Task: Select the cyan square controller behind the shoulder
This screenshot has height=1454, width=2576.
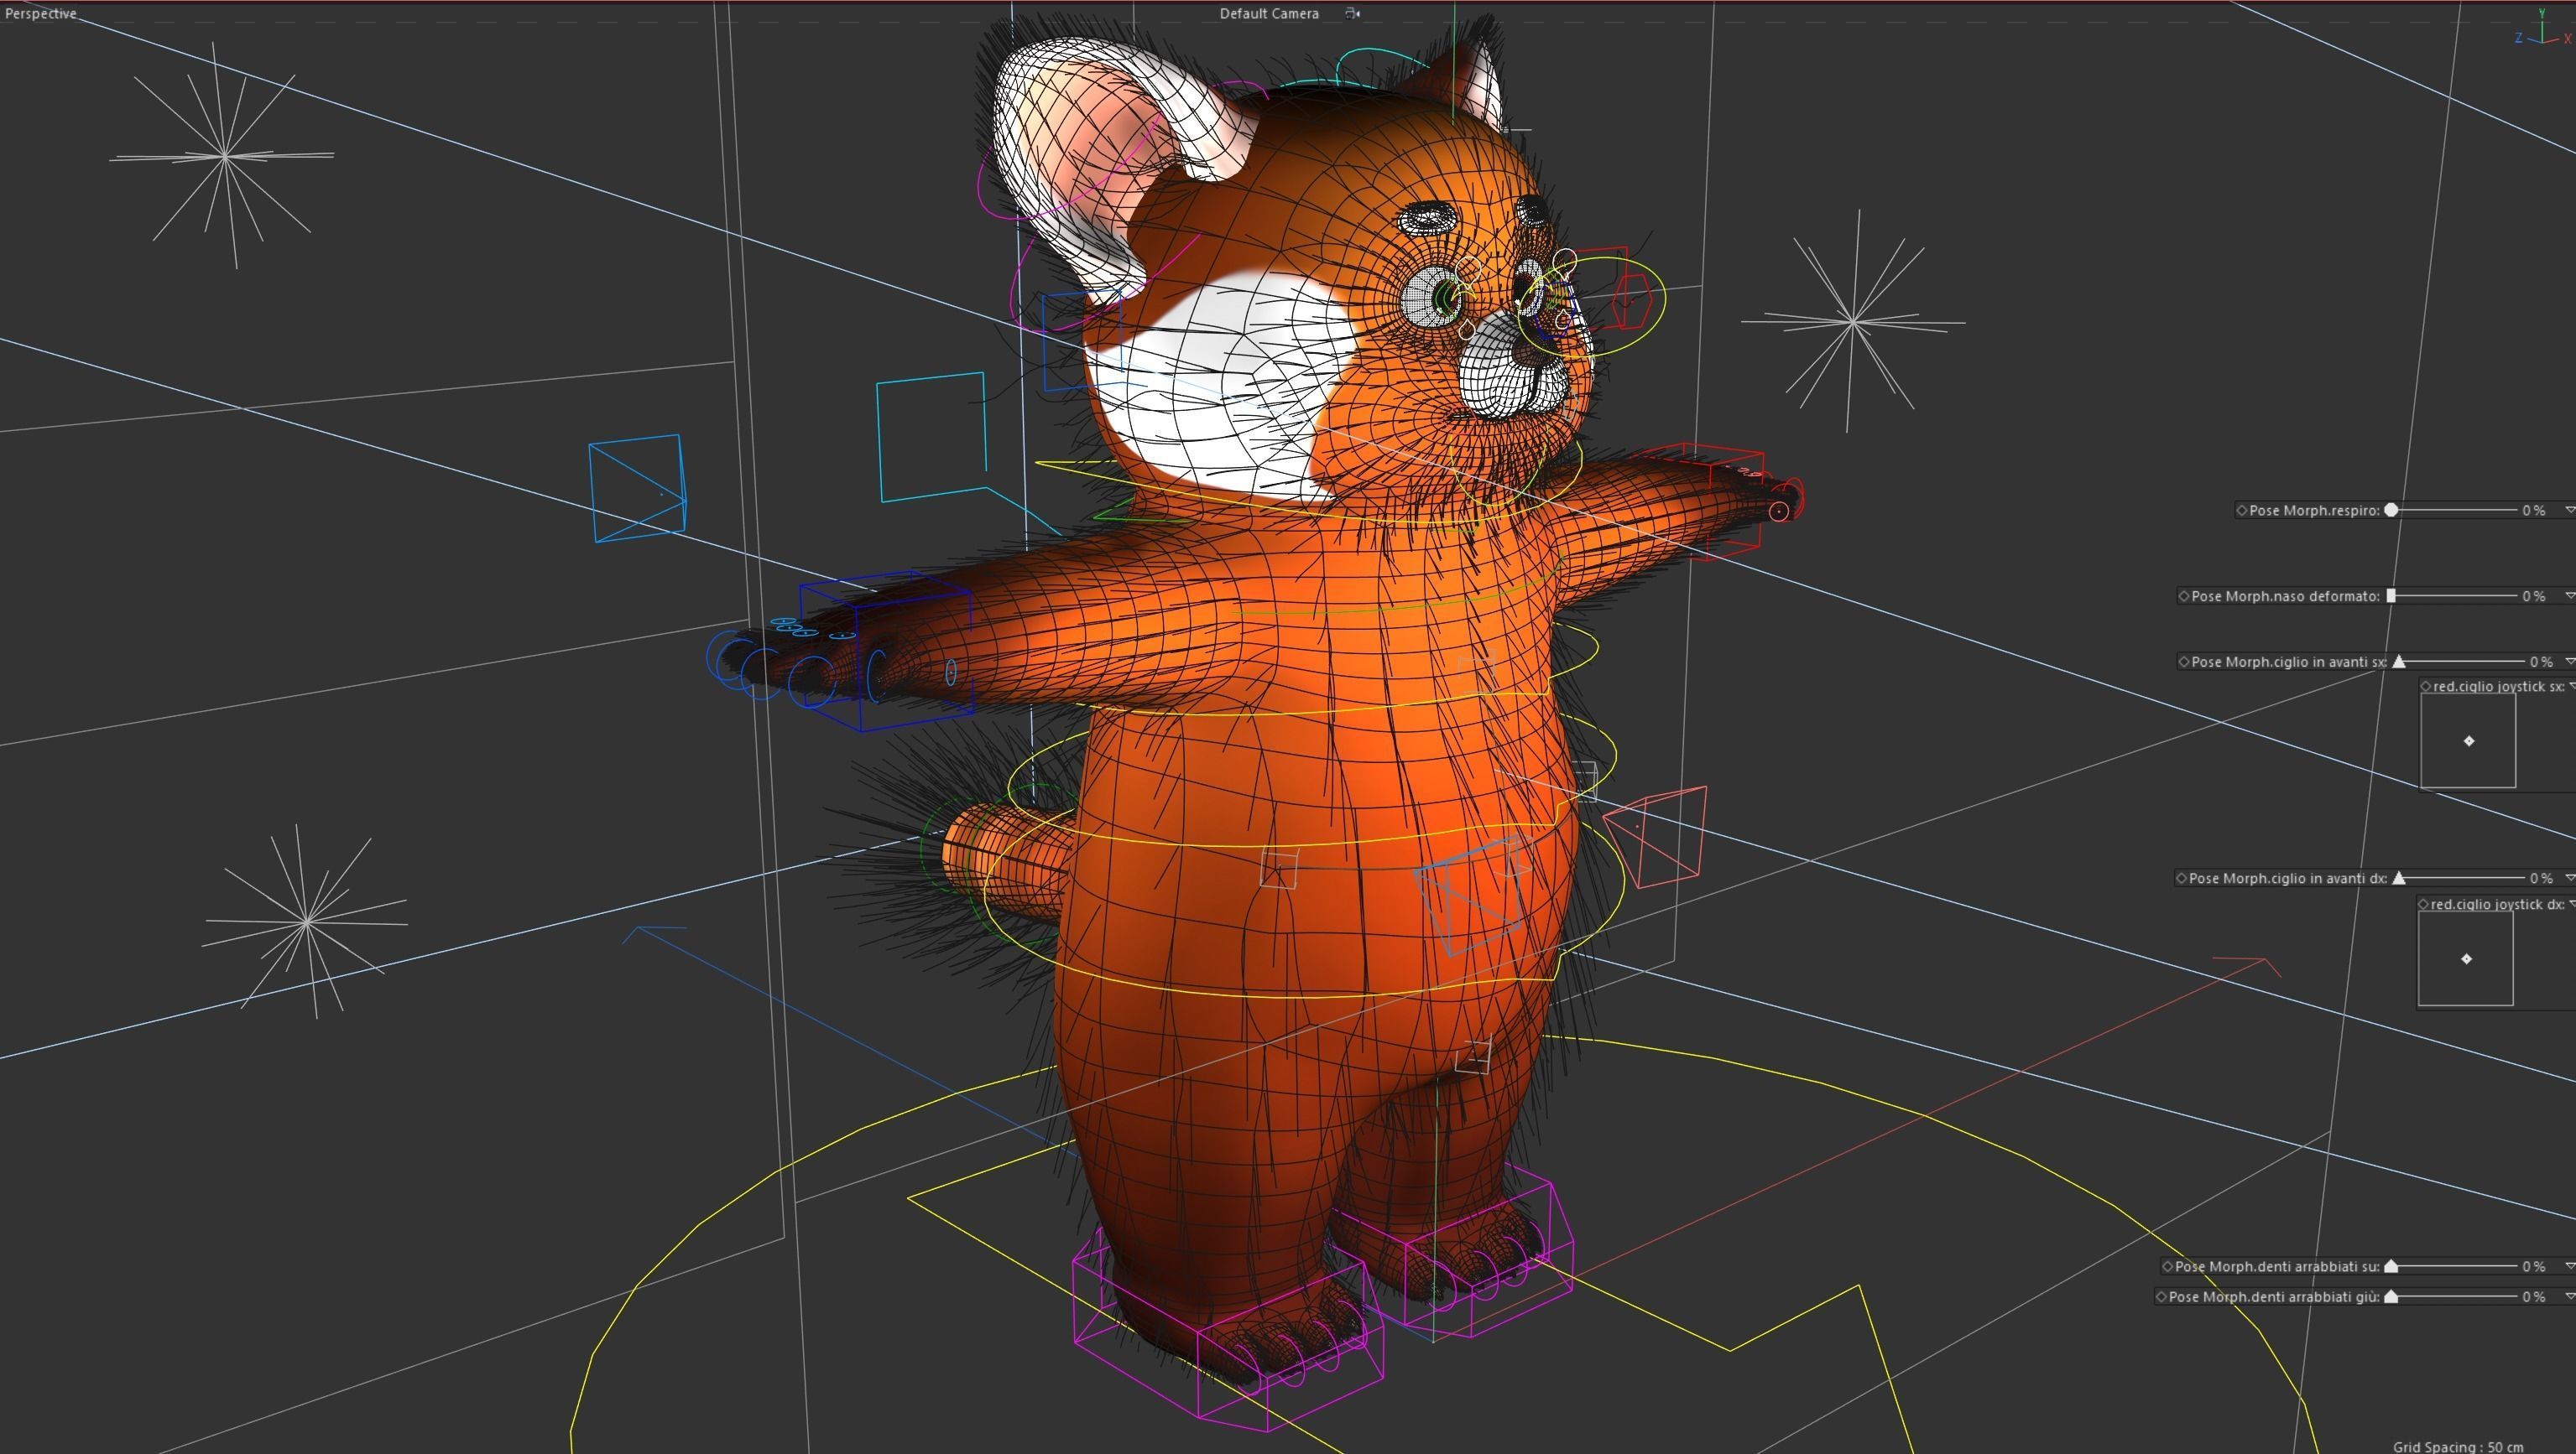Action: 932,437
